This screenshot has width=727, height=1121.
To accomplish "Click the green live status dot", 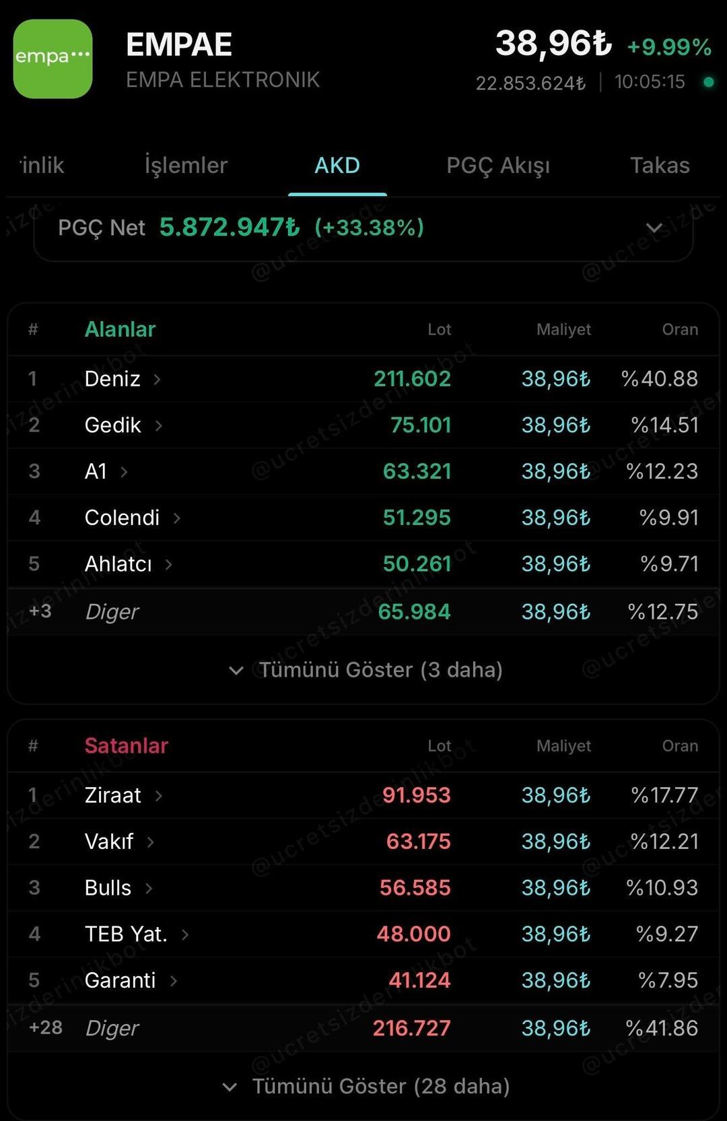I will 708,82.
